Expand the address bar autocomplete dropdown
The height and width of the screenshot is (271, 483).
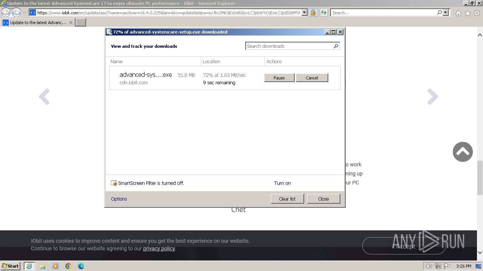pos(305,12)
